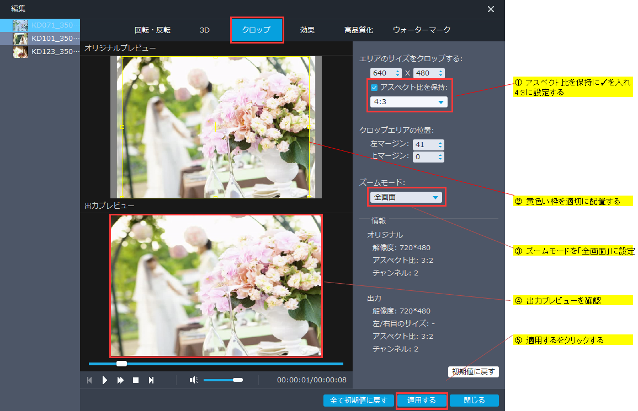This screenshot has height=411, width=638.
Task: Click the 適用する button
Action: click(x=422, y=401)
